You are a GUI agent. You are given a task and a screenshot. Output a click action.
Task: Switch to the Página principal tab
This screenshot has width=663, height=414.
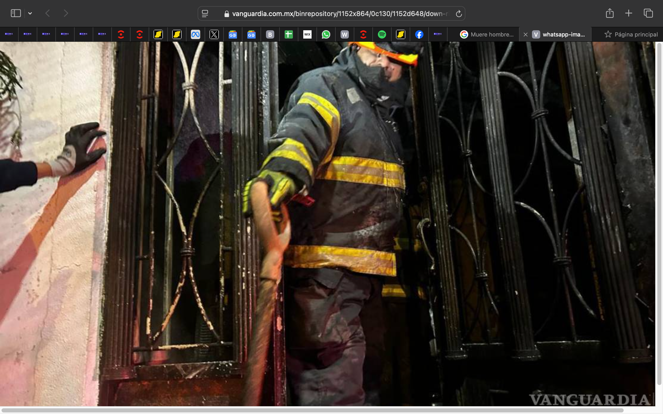click(x=627, y=34)
